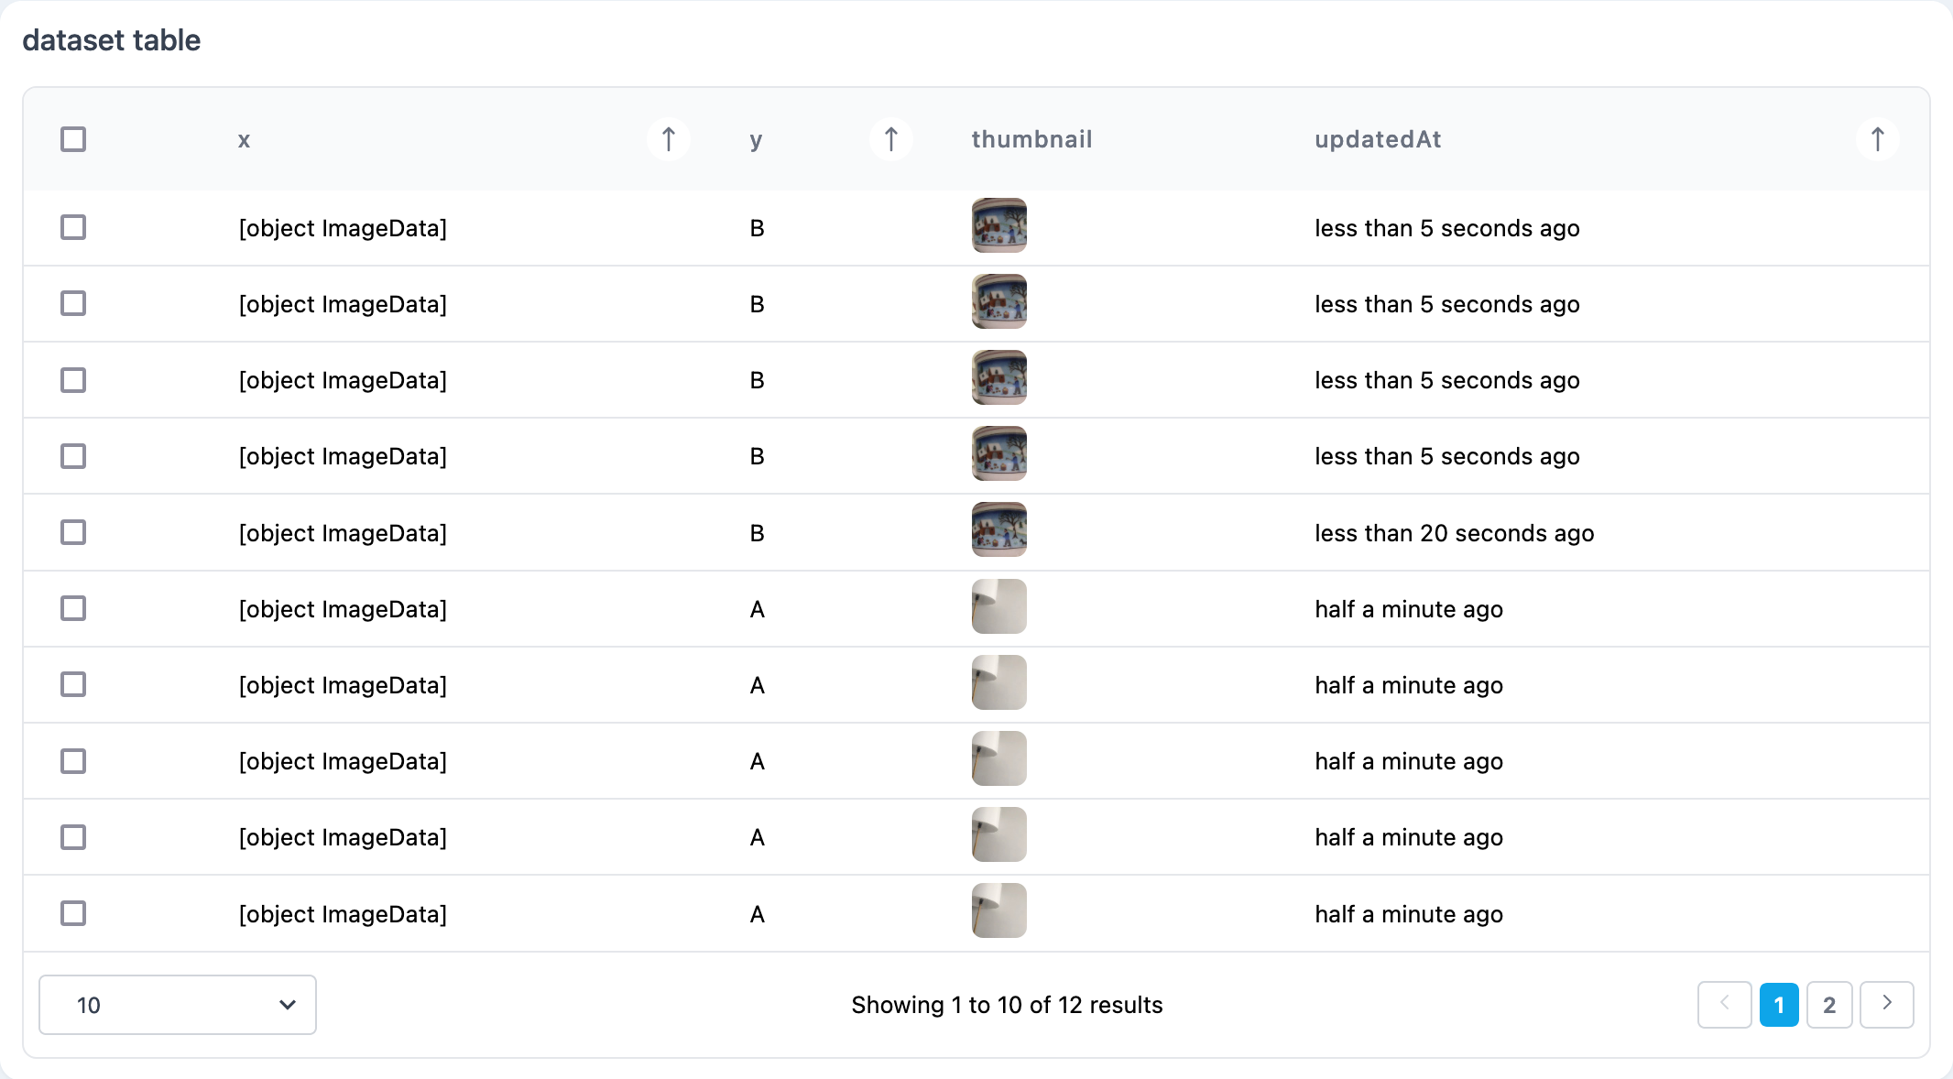
Task: Go to page 2 of results
Action: tap(1829, 1005)
